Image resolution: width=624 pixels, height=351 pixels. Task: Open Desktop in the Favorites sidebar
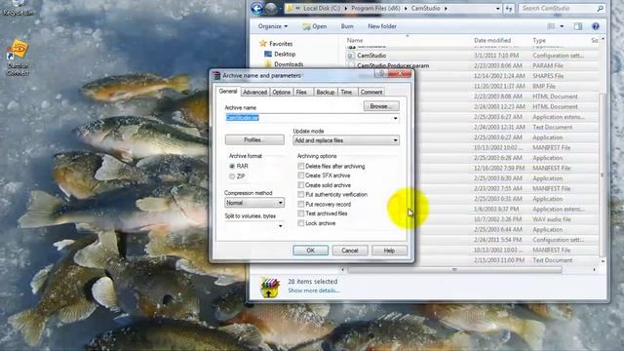pos(284,54)
